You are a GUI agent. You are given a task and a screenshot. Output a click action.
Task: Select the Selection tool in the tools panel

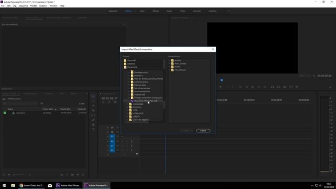pos(93,97)
